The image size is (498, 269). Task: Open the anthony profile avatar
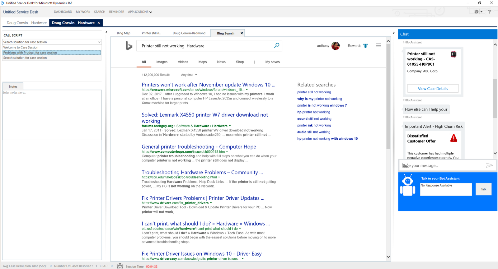pos(336,46)
